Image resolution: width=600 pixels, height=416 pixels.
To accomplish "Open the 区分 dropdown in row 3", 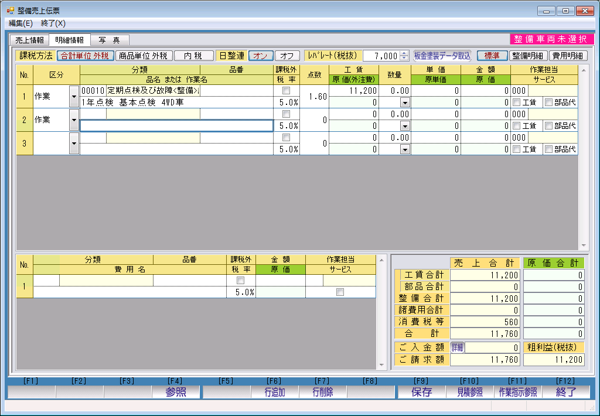I will pyautogui.click(x=74, y=144).
